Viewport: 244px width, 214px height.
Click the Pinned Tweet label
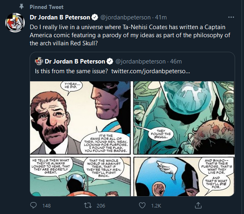(47, 7)
